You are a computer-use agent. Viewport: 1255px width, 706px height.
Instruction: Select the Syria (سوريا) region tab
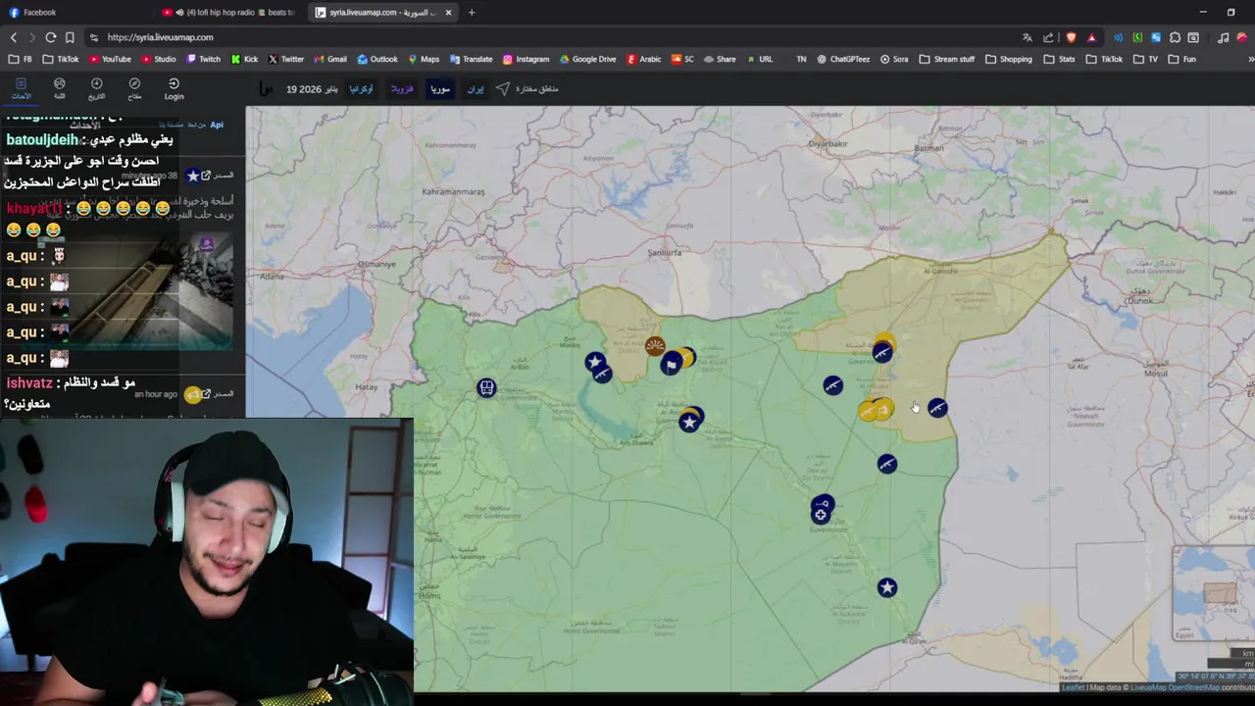(440, 89)
